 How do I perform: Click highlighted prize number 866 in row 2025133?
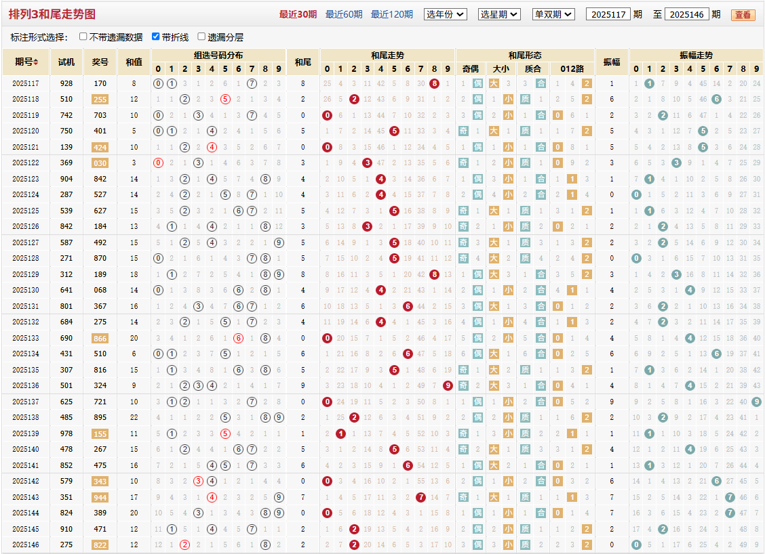100,338
